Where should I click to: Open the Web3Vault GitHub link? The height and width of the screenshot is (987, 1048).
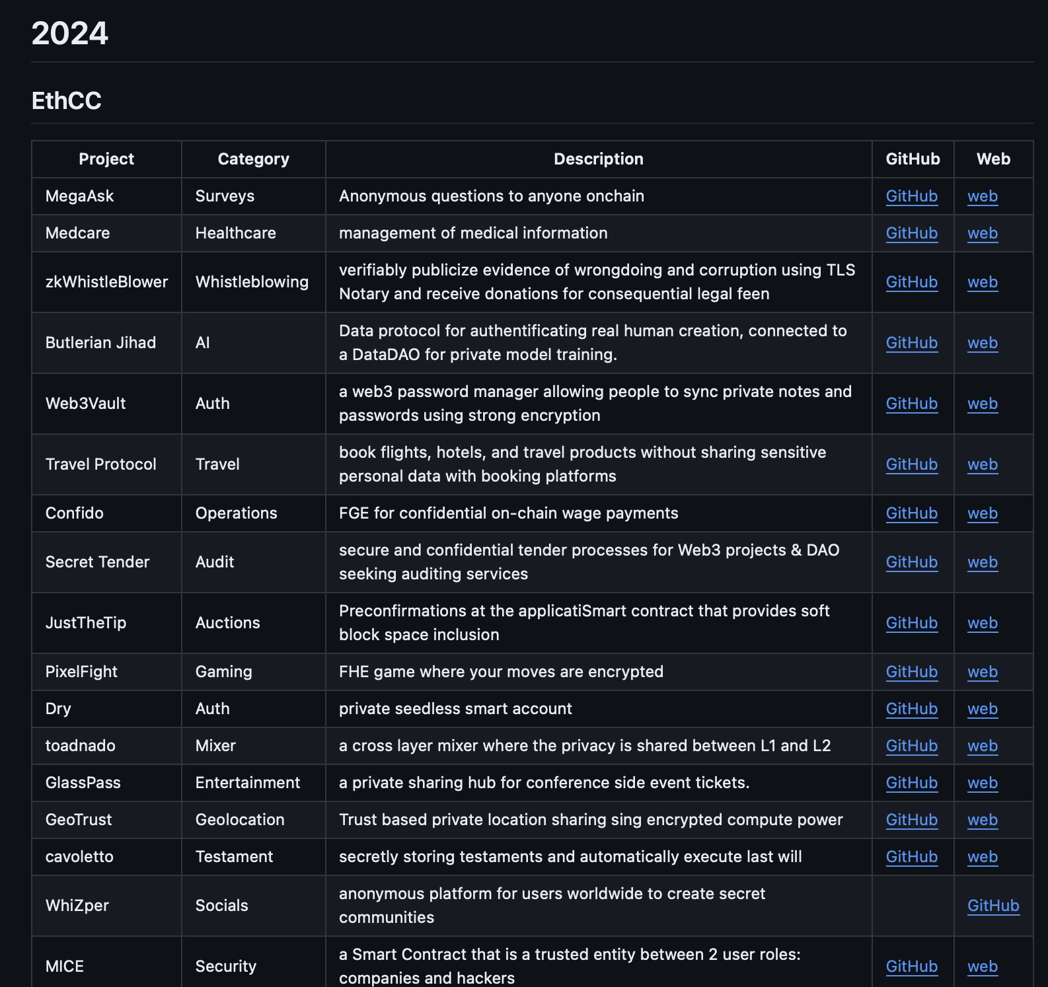coord(911,404)
